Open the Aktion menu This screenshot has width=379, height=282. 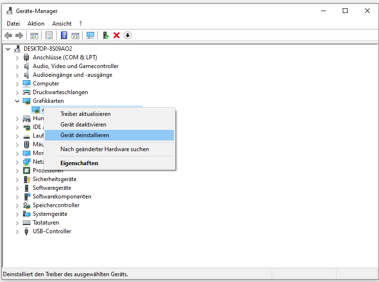pyautogui.click(x=36, y=24)
